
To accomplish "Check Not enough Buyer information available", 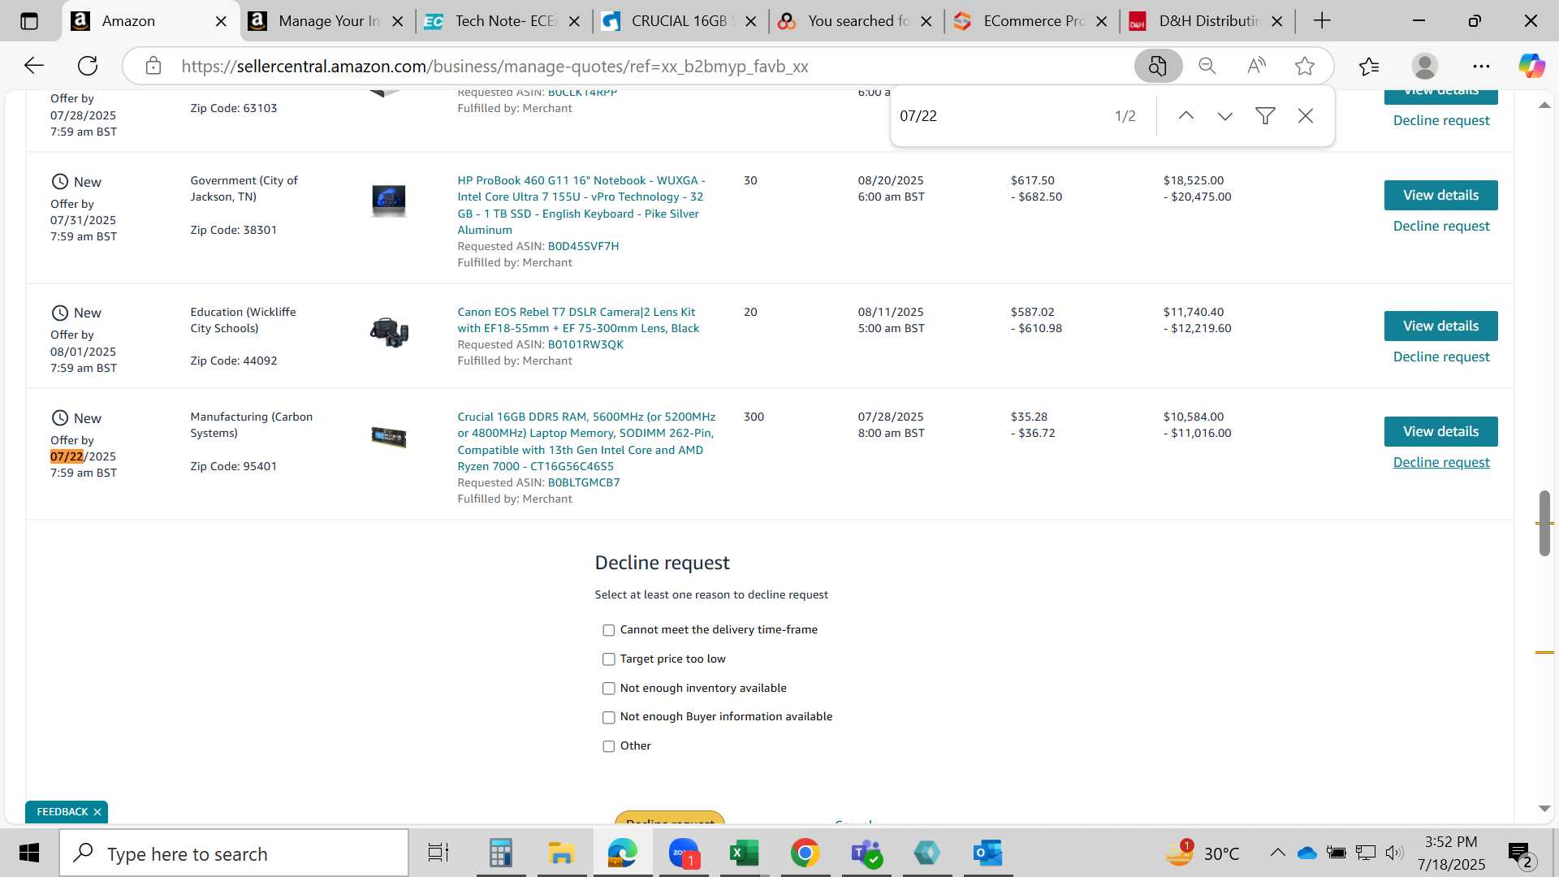I will coord(608,718).
